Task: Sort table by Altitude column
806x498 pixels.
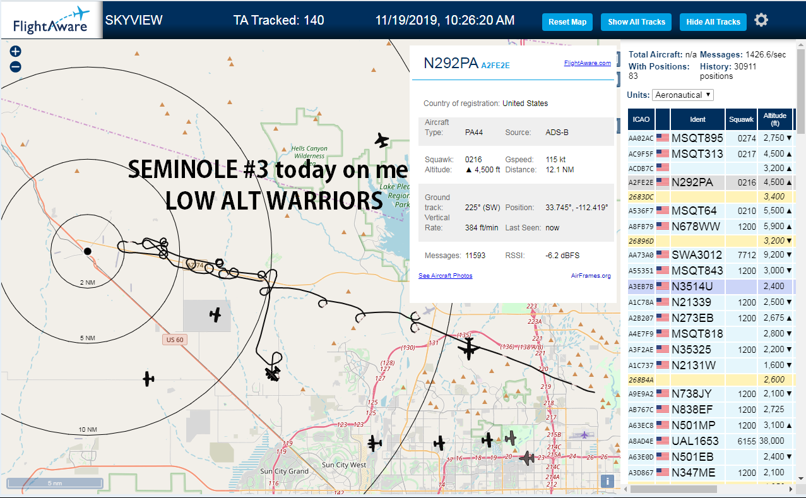Action: pyautogui.click(x=774, y=119)
